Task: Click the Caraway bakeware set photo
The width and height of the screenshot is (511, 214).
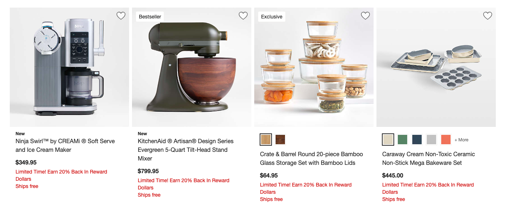Action: 436,67
